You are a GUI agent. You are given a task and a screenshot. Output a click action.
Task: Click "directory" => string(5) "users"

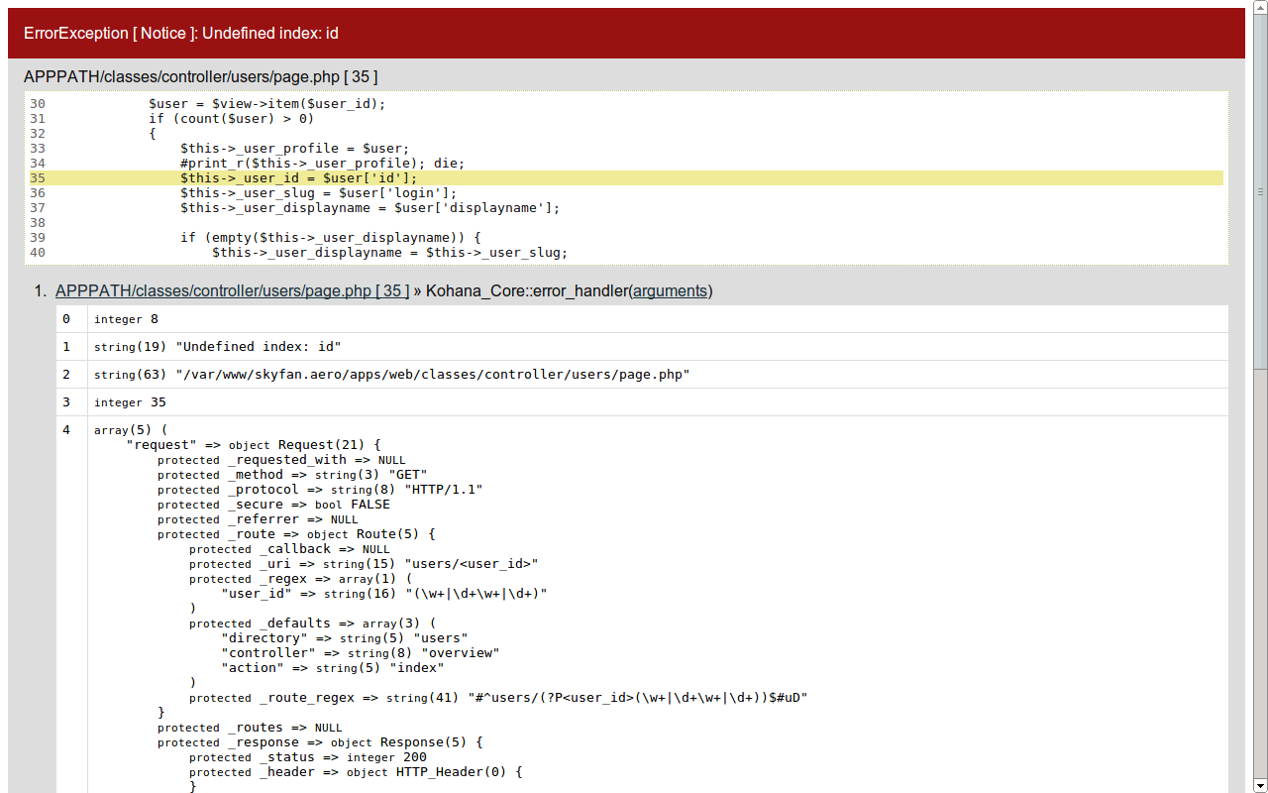coord(344,638)
